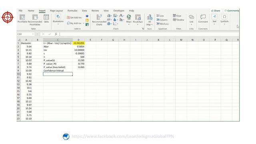
Task: Open the Illustrations menu
Action: 58,20
